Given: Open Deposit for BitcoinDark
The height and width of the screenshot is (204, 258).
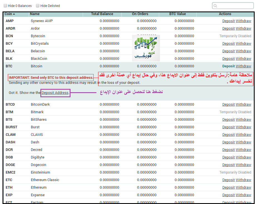Looking at the screenshot, I should [228, 105].
